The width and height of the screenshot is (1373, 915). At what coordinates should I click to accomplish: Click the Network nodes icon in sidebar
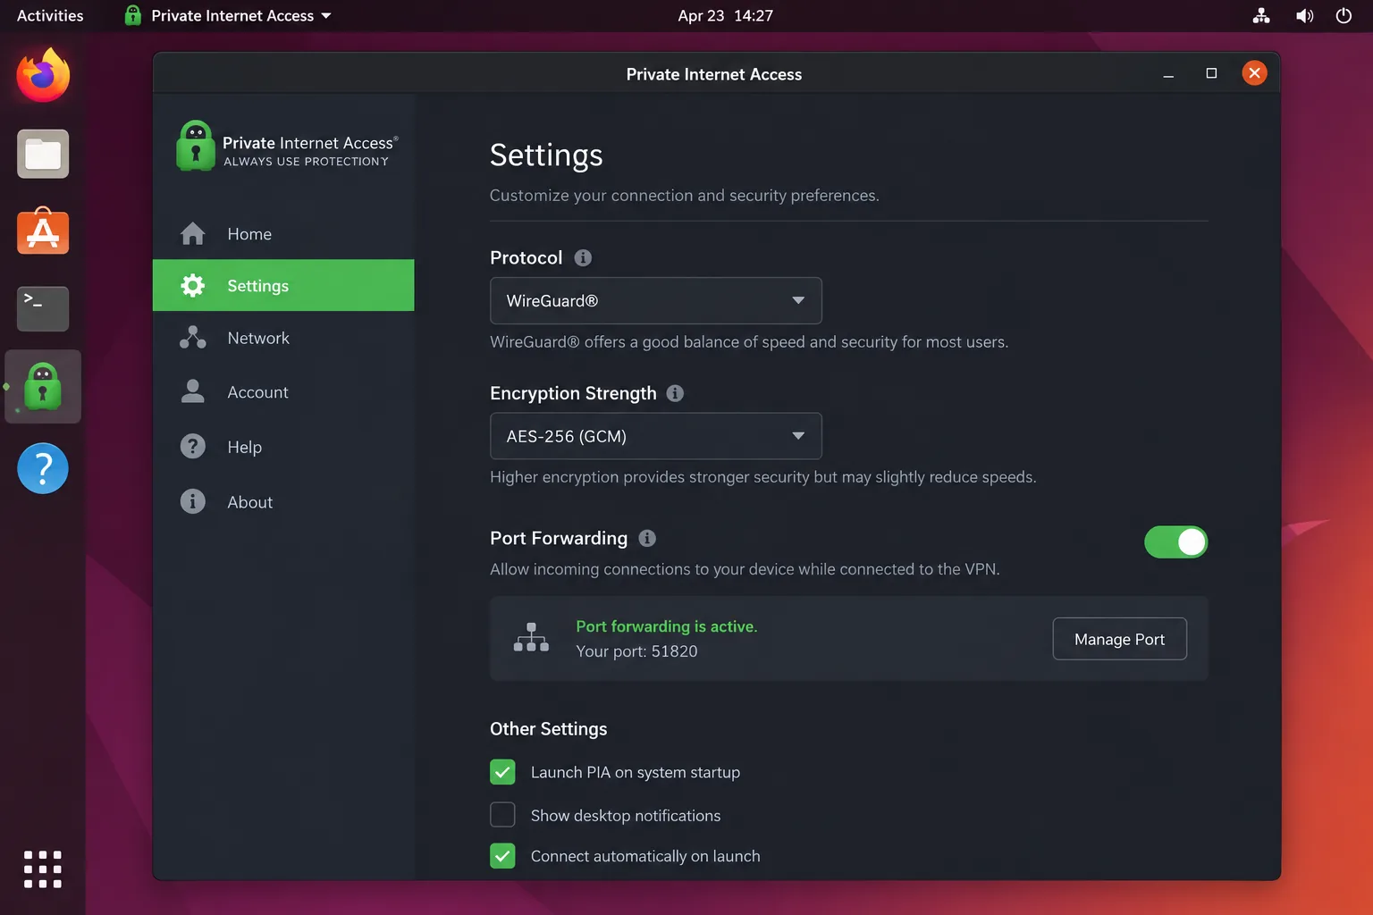click(x=192, y=338)
